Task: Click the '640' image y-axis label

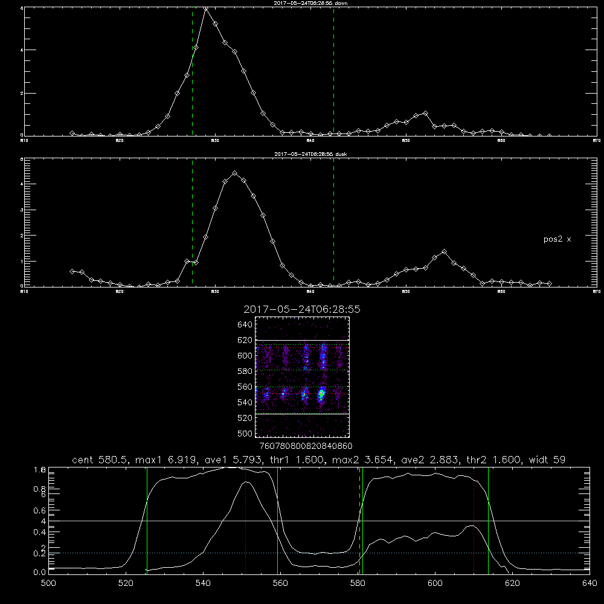Action: (x=245, y=325)
